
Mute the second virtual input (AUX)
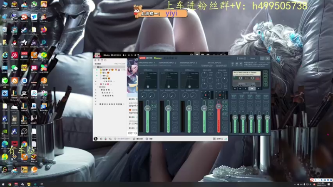click(x=225, y=131)
